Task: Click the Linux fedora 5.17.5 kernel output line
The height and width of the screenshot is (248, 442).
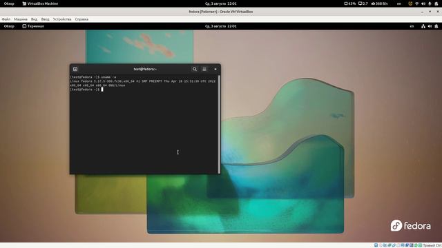Action: point(143,81)
